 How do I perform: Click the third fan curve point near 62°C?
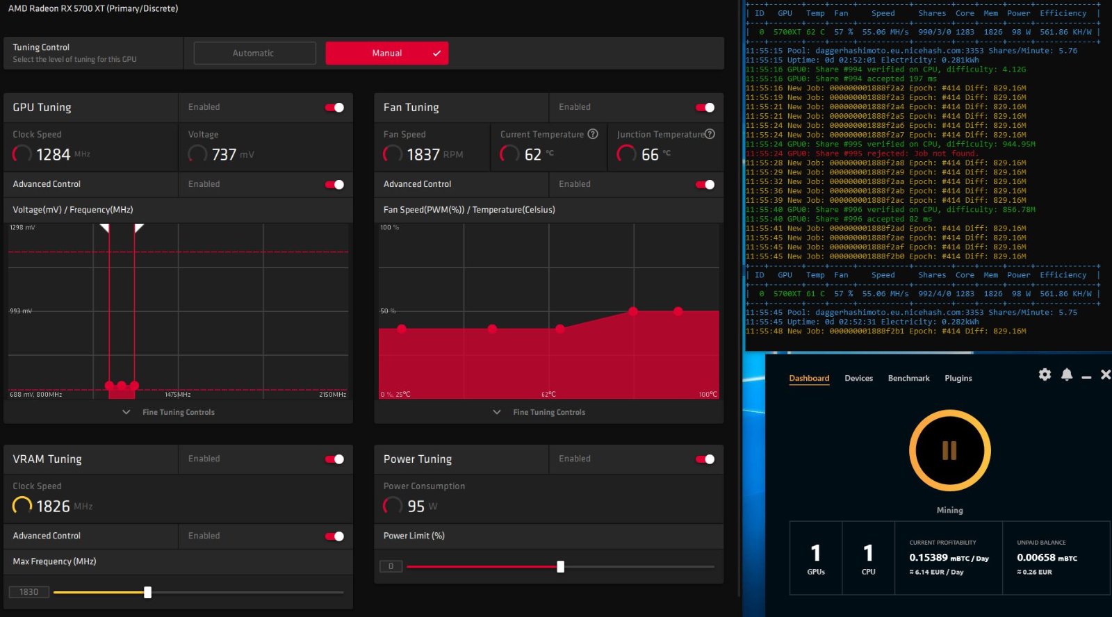(x=560, y=329)
